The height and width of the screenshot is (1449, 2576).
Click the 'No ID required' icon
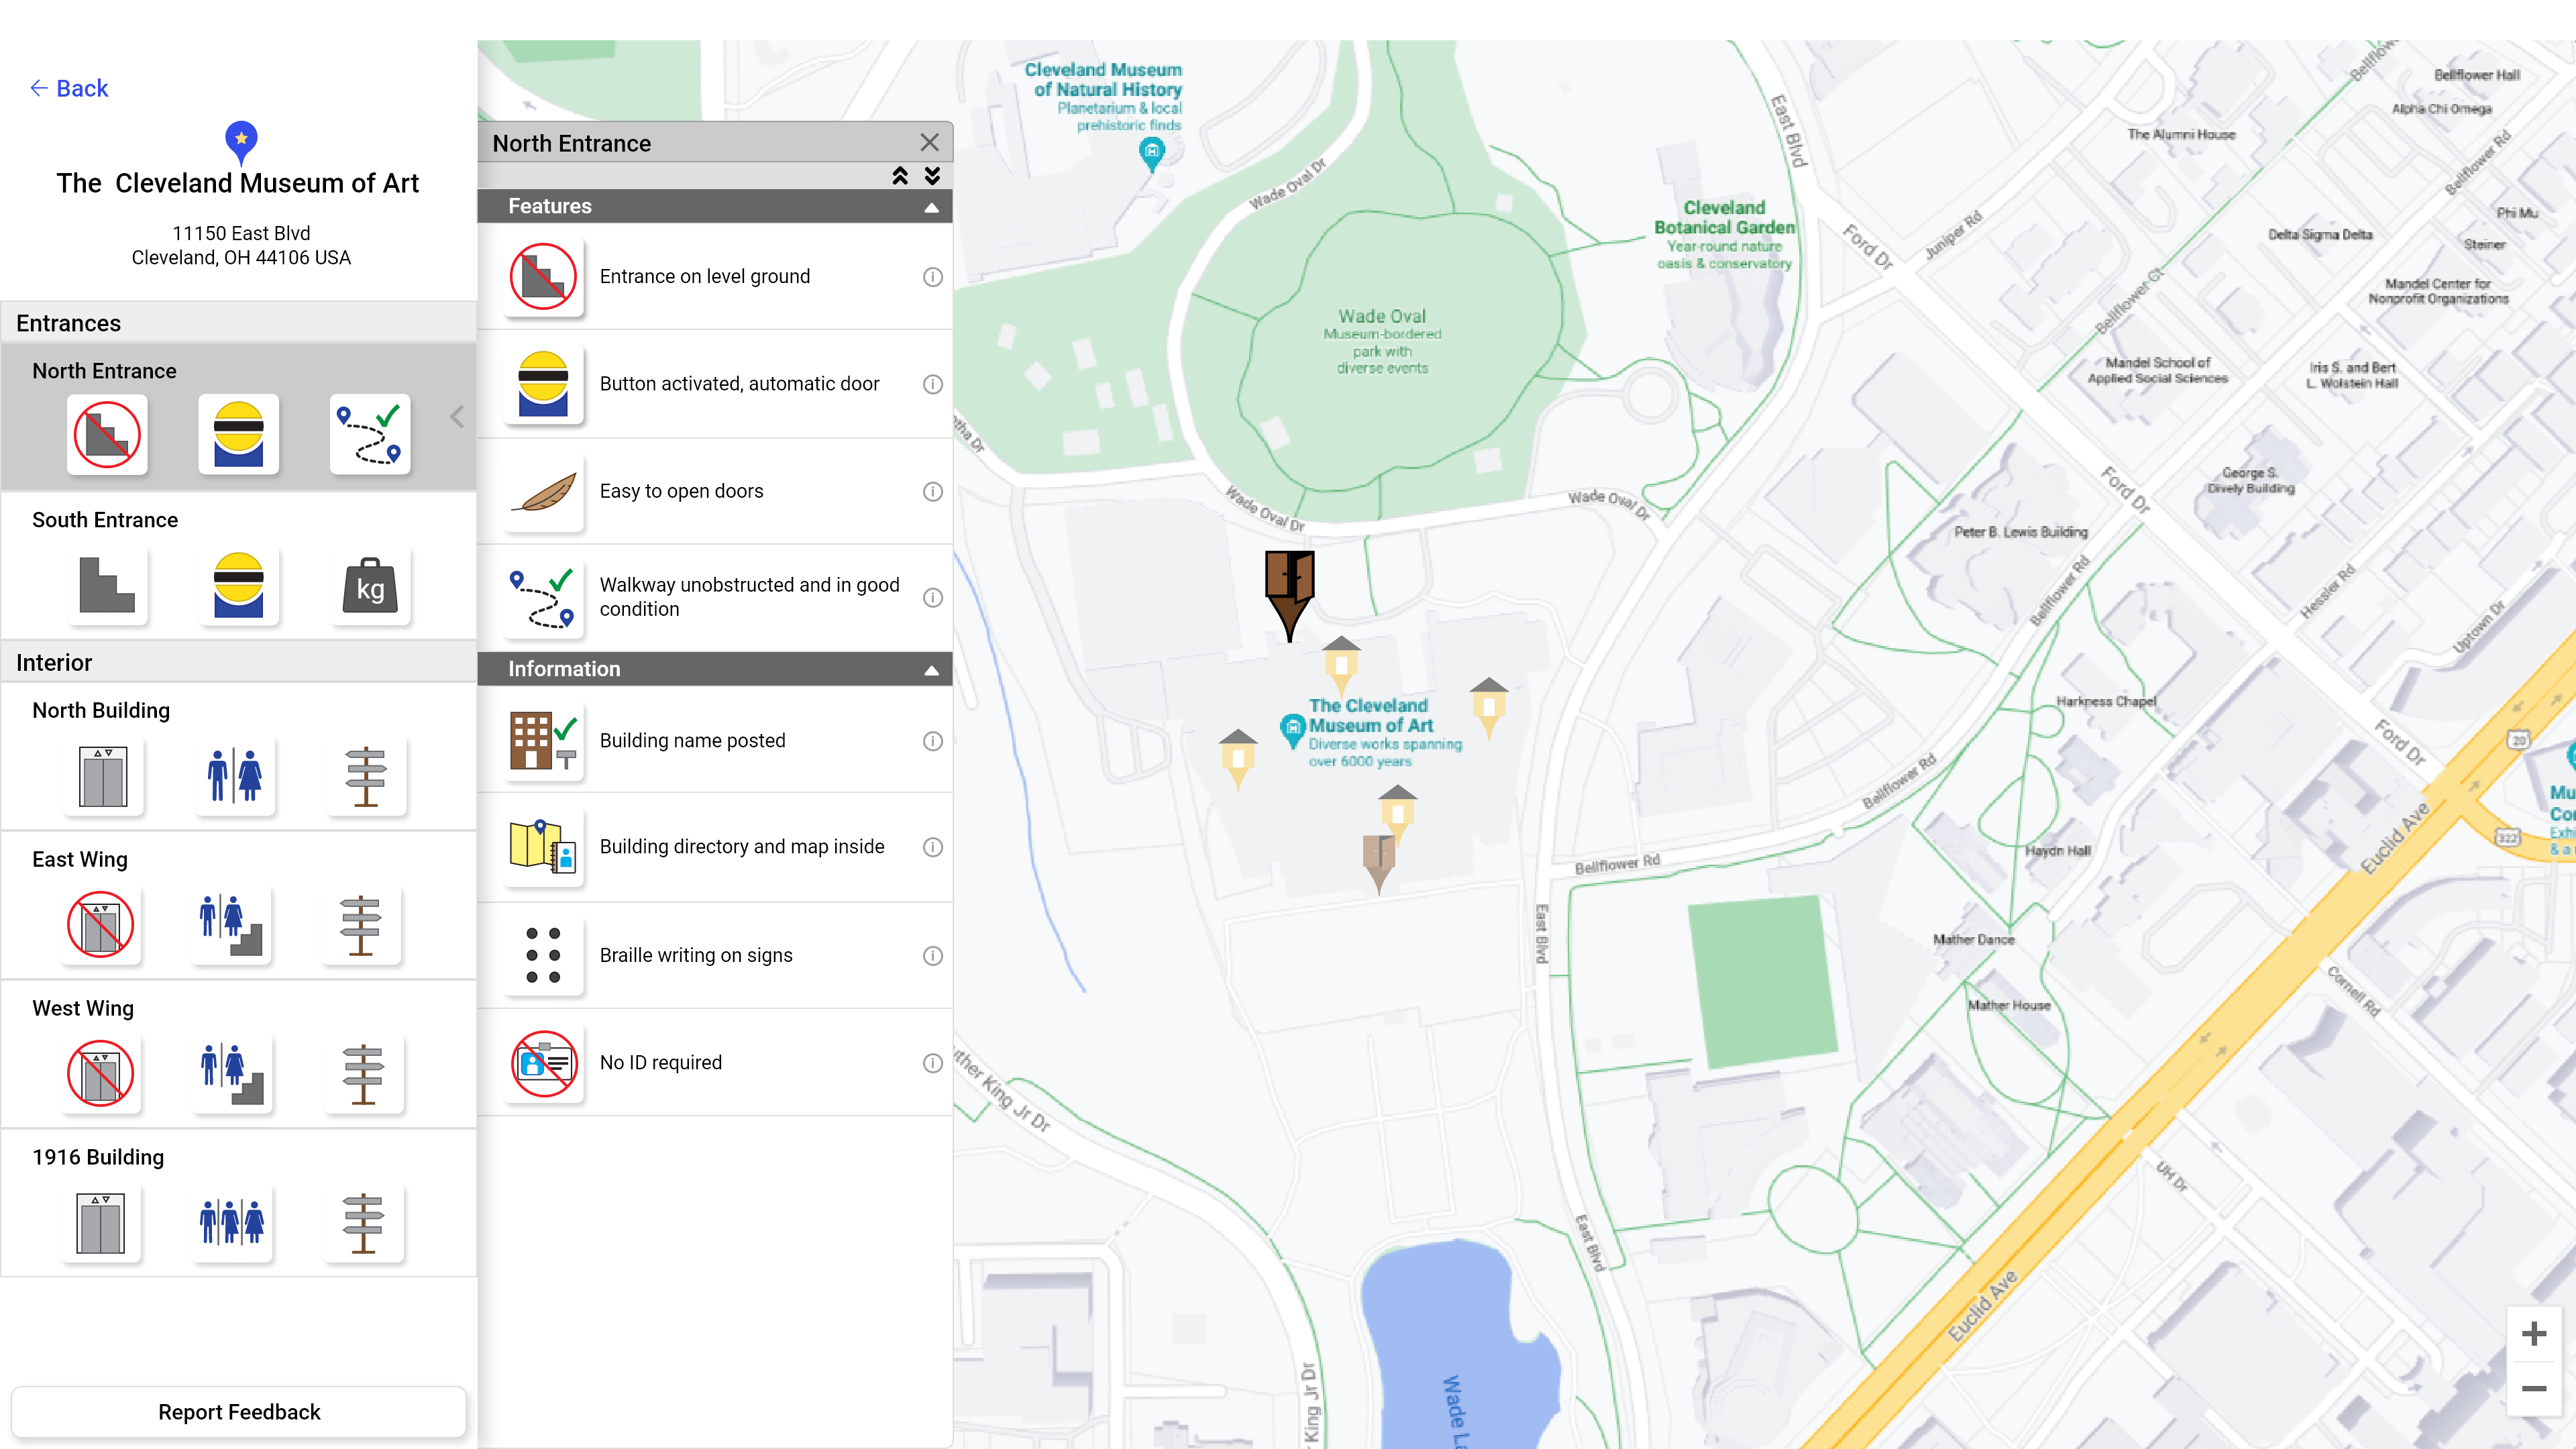[543, 1061]
